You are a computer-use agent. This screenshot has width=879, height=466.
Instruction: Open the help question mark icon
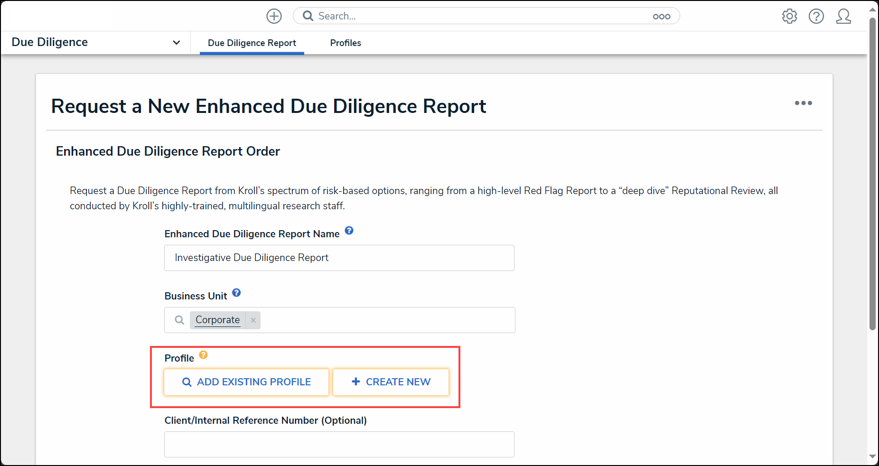click(x=816, y=16)
